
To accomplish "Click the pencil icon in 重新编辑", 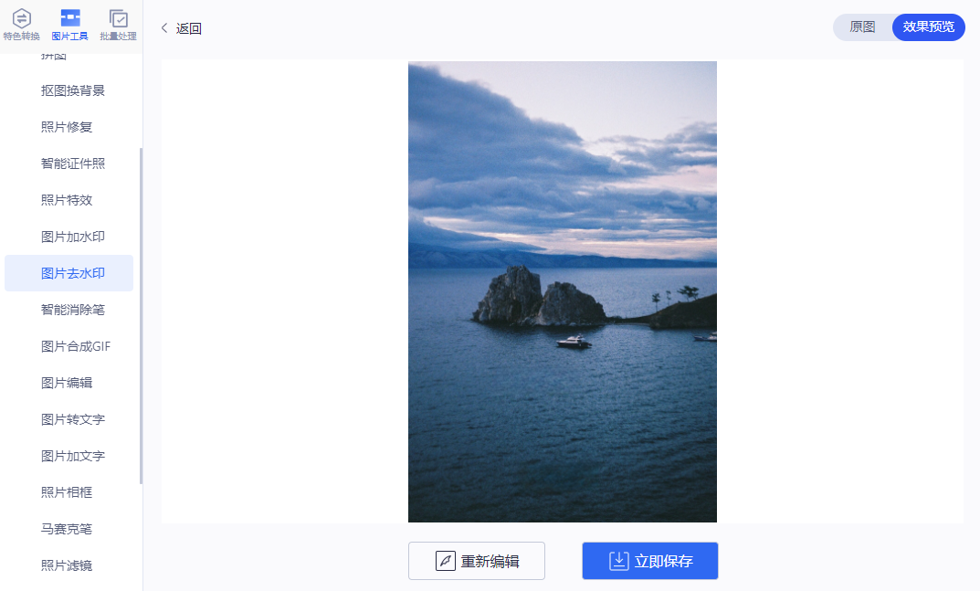I will (x=445, y=561).
